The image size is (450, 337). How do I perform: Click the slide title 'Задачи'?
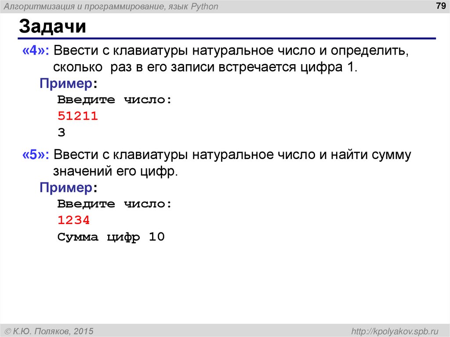tap(53, 26)
